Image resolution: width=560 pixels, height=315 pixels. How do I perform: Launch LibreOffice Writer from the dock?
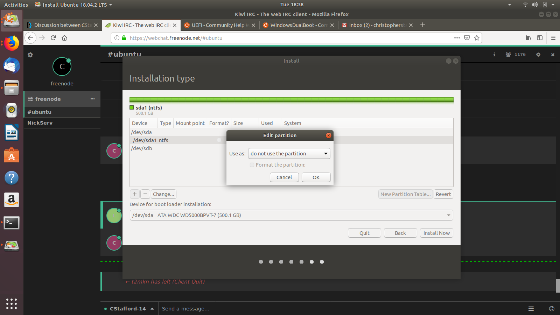click(x=12, y=133)
